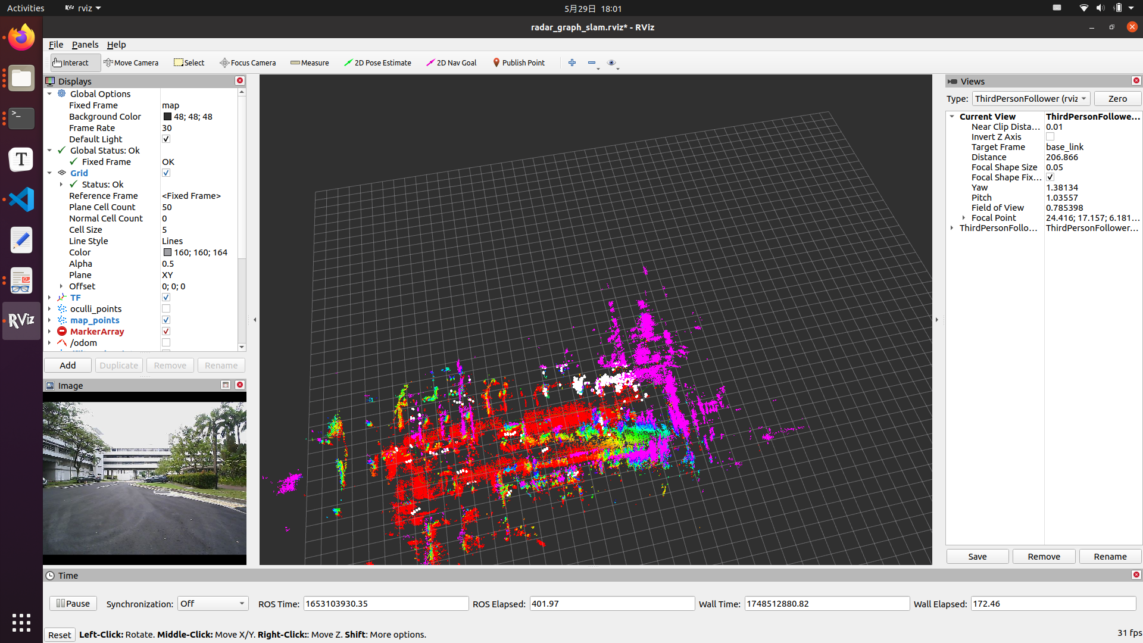Toggle Invert Z Axis checkbox

click(1050, 137)
